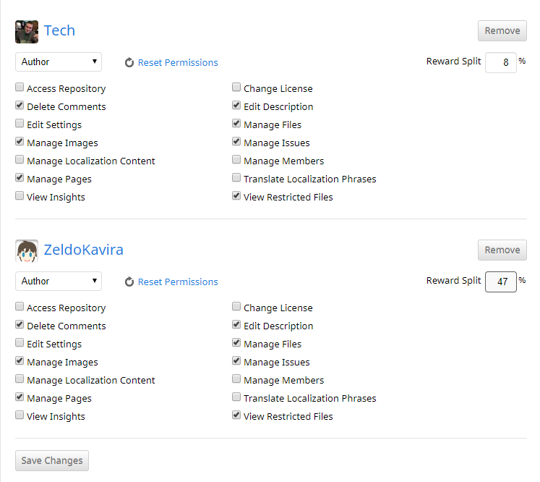540x482 pixels.
Task: Enable Manage Members for ZeldoKavira
Action: [x=236, y=379]
